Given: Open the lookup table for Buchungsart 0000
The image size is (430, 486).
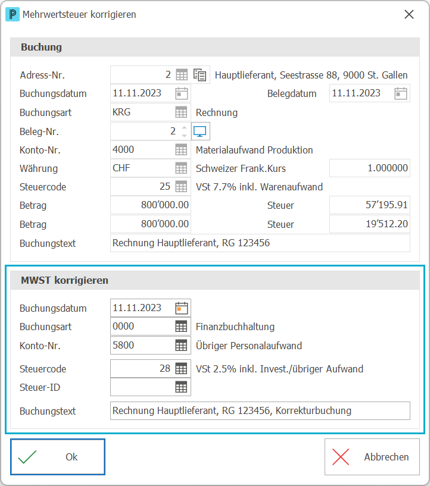Looking at the screenshot, I should (181, 327).
